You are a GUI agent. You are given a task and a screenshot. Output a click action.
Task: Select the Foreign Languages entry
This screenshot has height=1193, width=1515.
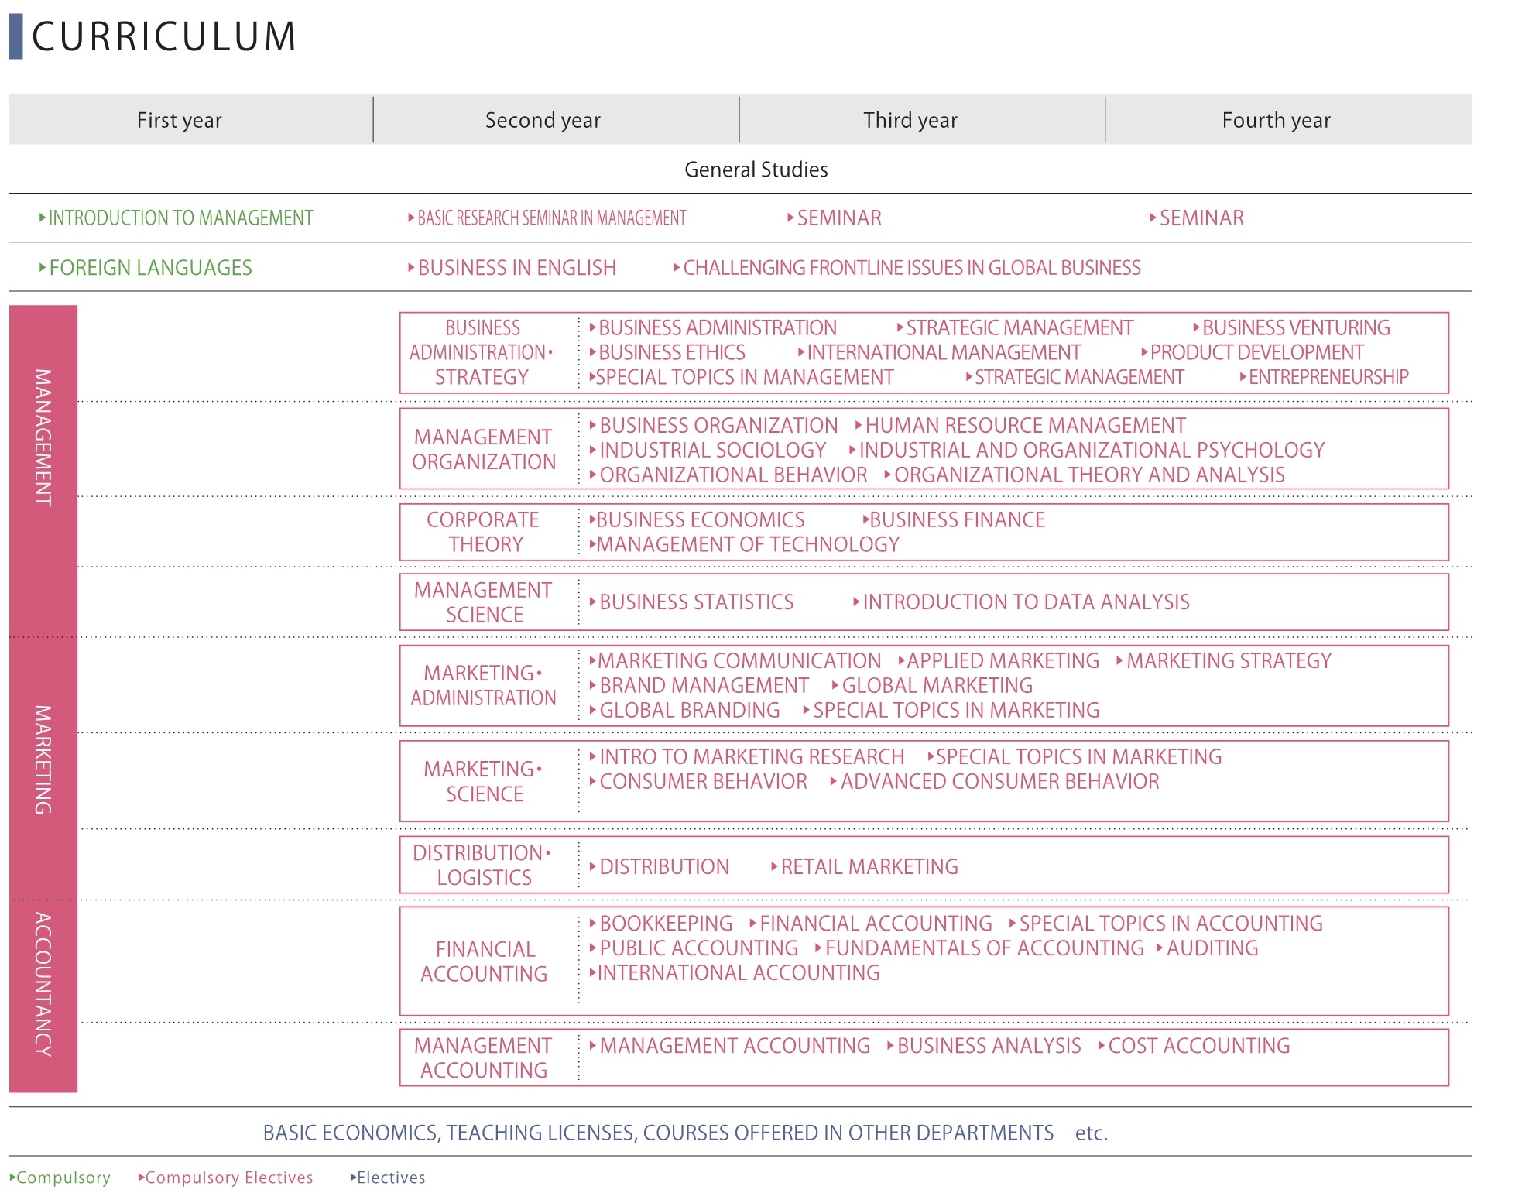point(150,268)
